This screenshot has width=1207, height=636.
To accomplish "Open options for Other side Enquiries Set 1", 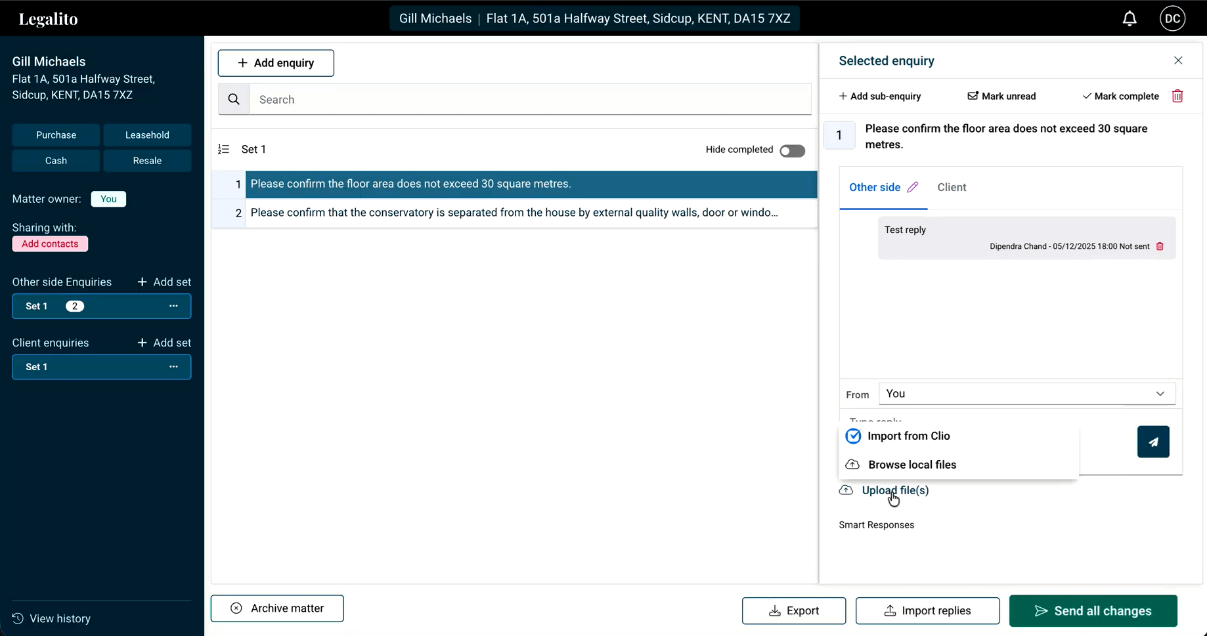I will click(x=173, y=307).
